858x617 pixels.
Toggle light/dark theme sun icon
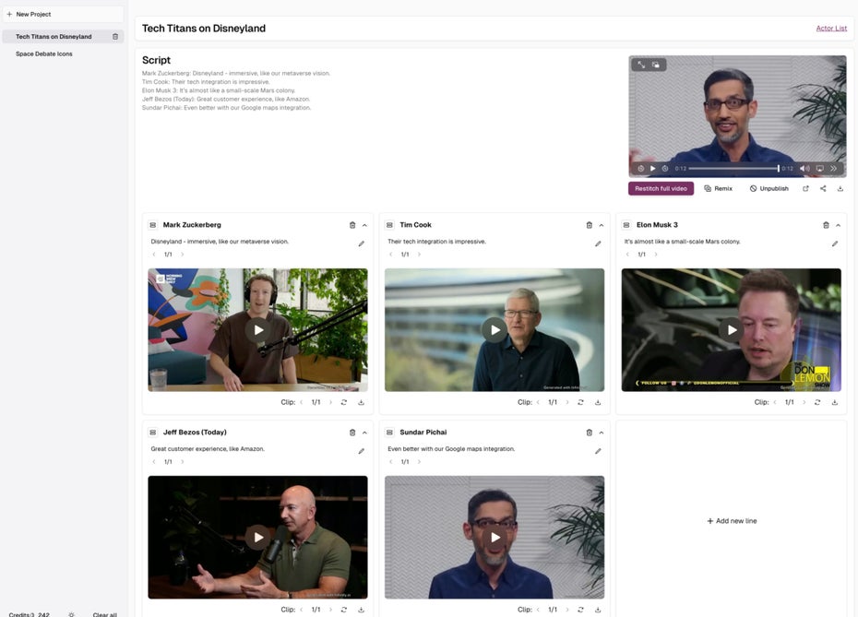tap(71, 615)
